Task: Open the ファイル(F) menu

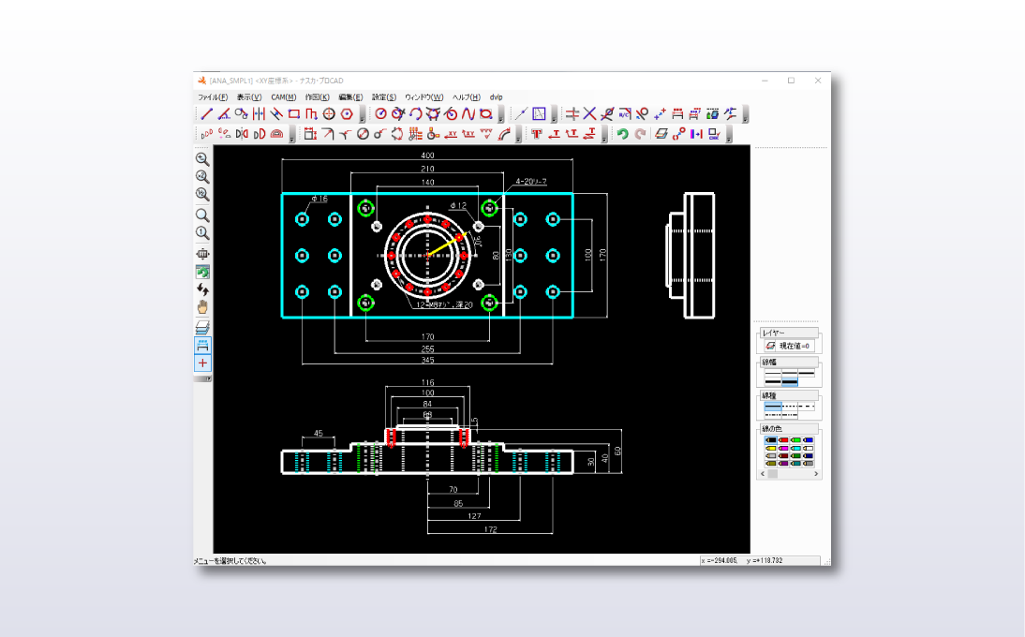Action: (213, 97)
